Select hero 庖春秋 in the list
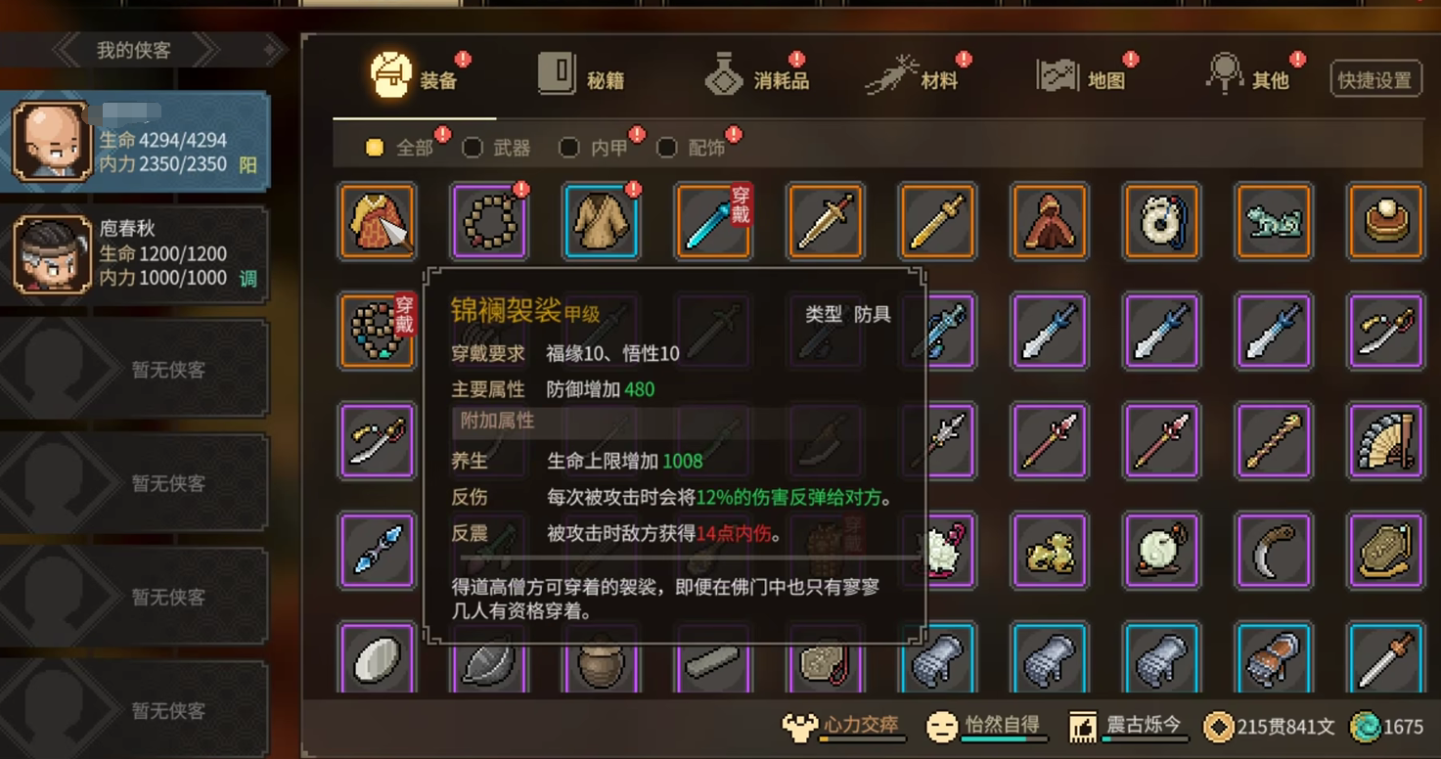The image size is (1441, 759). pyautogui.click(x=135, y=254)
